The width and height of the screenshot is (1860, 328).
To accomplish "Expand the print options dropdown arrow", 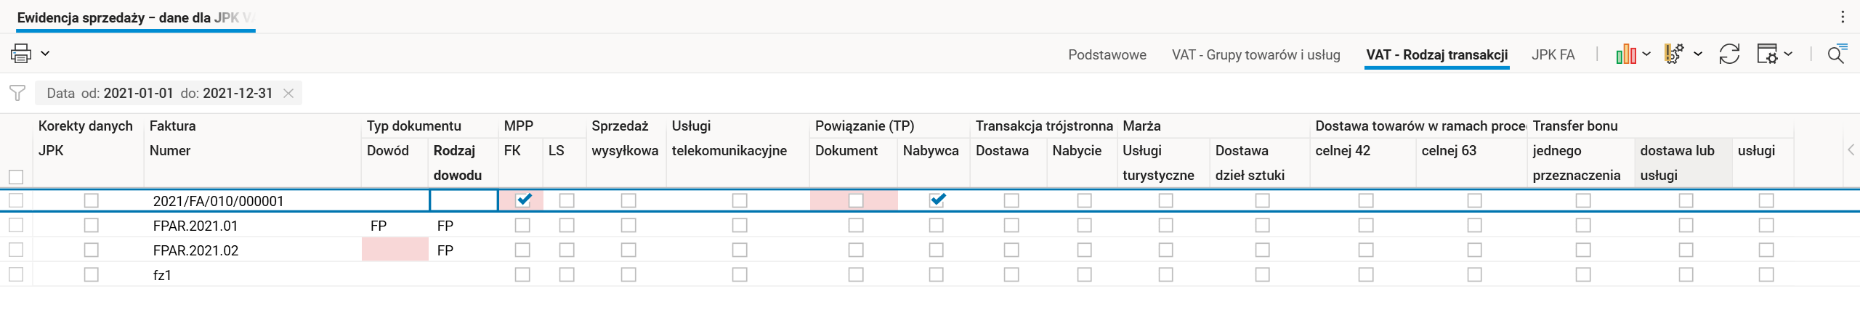I will pos(45,54).
